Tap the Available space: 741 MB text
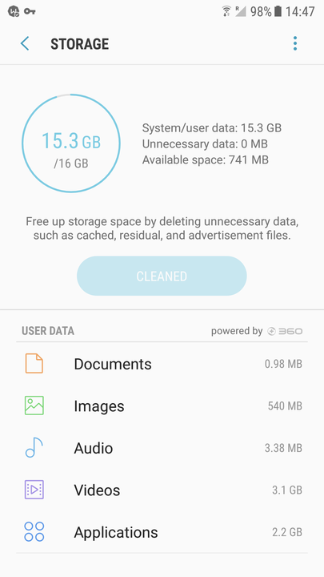Viewport: 324px width, 577px height. tap(206, 160)
